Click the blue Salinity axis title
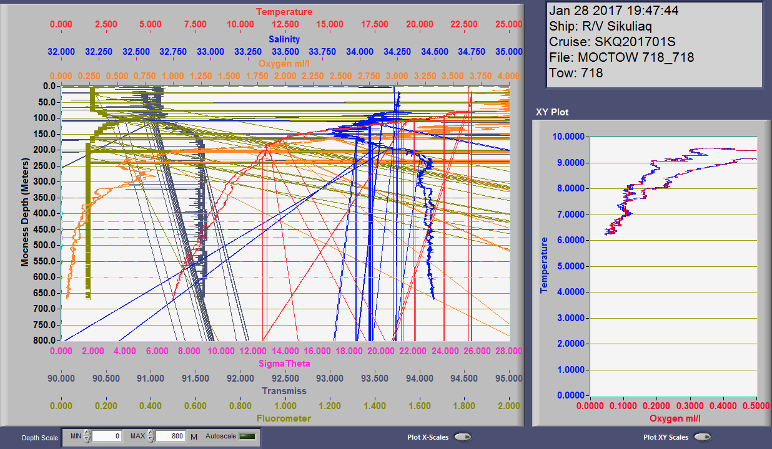This screenshot has height=449, width=772. coord(284,39)
